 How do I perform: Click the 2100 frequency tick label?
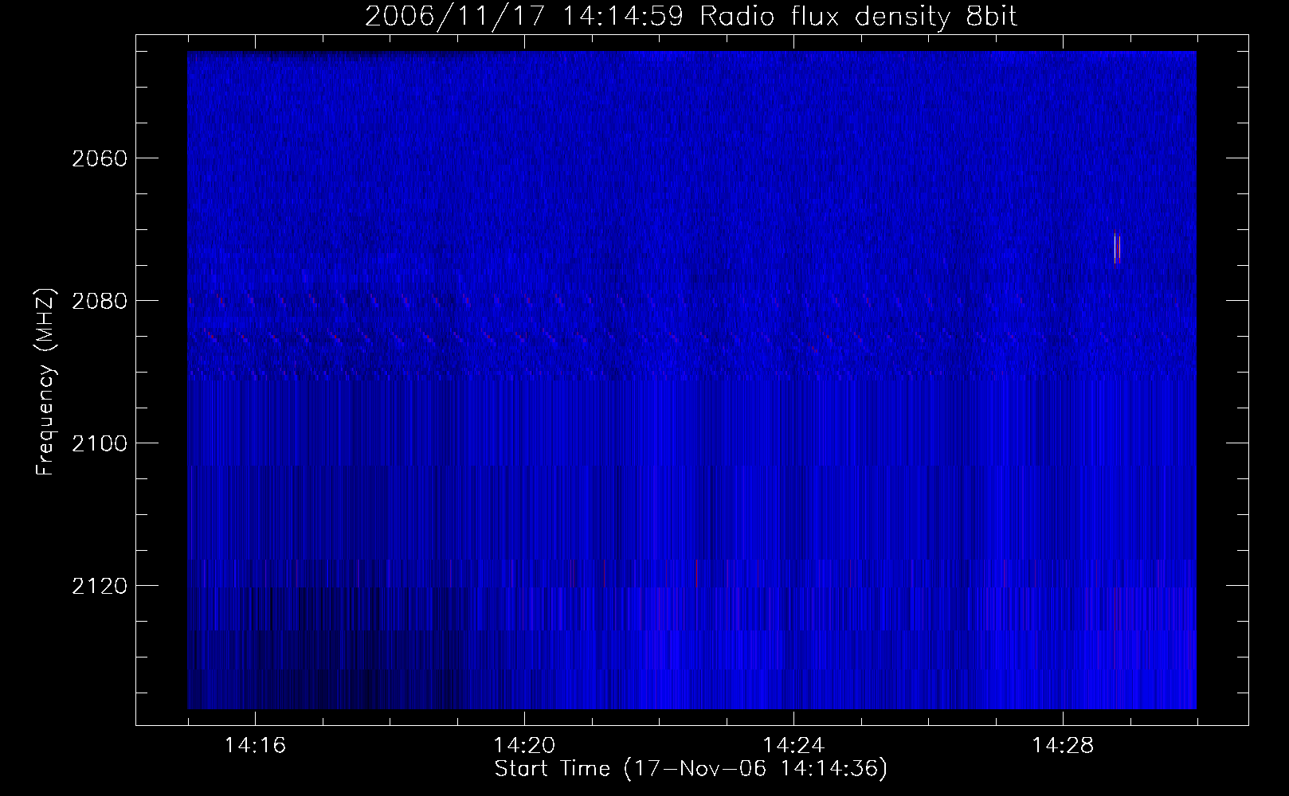(x=100, y=443)
